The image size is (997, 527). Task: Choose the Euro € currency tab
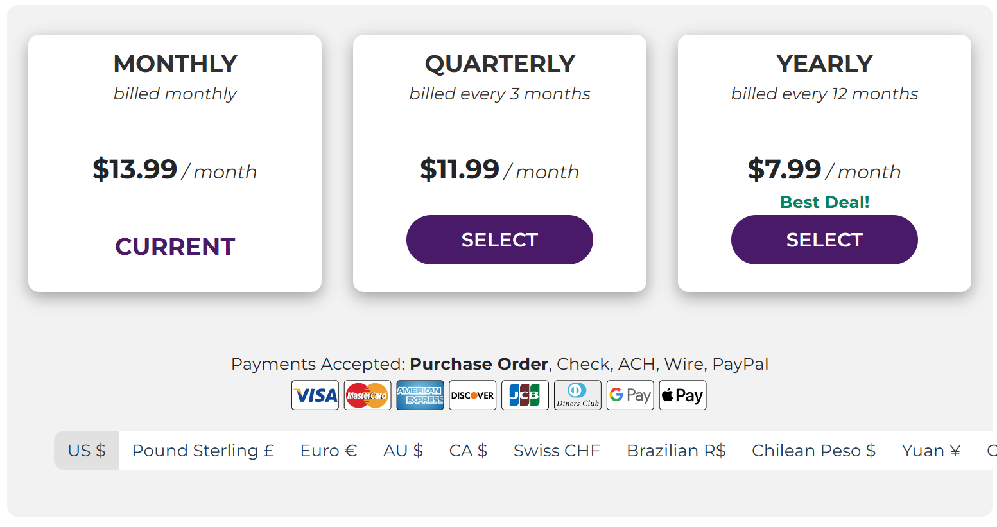pyautogui.click(x=329, y=451)
